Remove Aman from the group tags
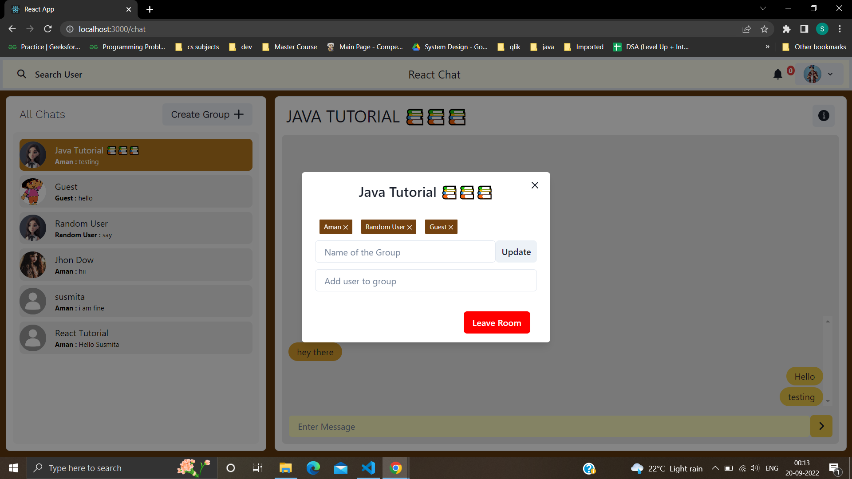The width and height of the screenshot is (852, 479). point(346,227)
